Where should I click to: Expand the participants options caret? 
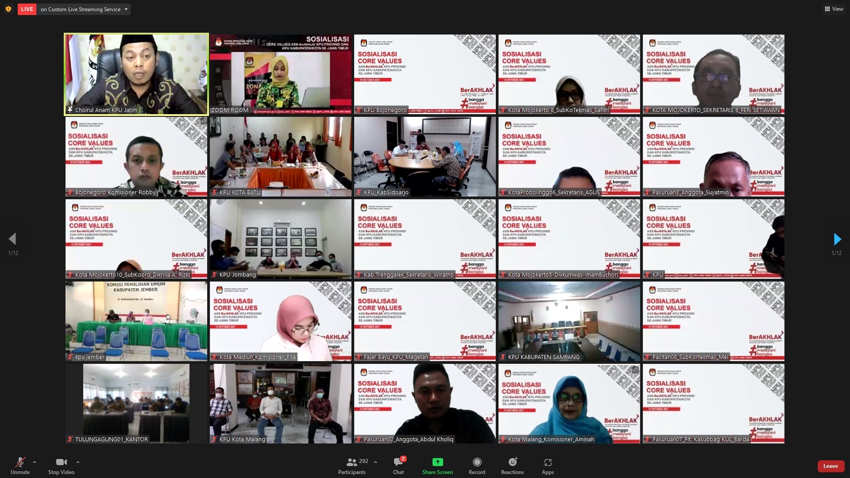(375, 462)
